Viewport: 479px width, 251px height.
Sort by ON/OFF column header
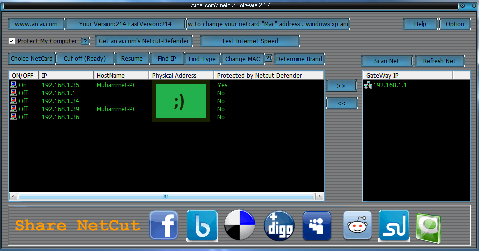24,75
